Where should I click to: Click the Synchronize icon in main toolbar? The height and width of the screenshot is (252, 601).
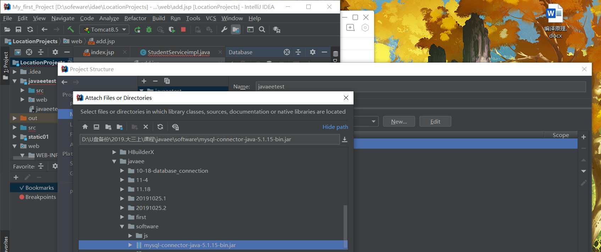30,30
